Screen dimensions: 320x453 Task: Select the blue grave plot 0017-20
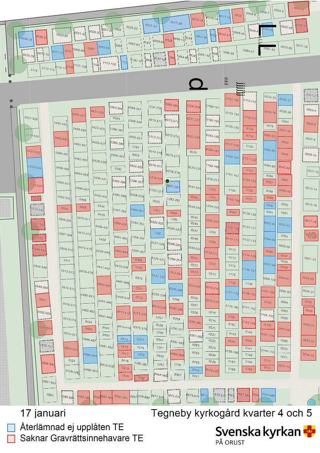click(x=176, y=22)
